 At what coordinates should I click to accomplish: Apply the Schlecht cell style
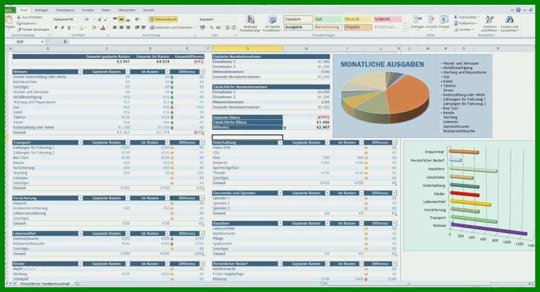click(388, 19)
